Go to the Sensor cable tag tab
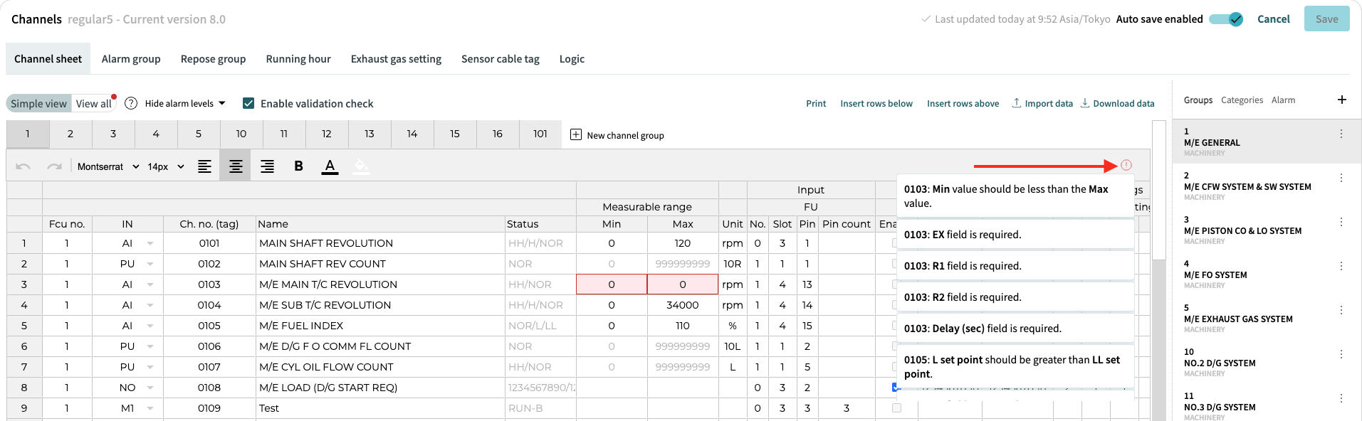 point(501,59)
